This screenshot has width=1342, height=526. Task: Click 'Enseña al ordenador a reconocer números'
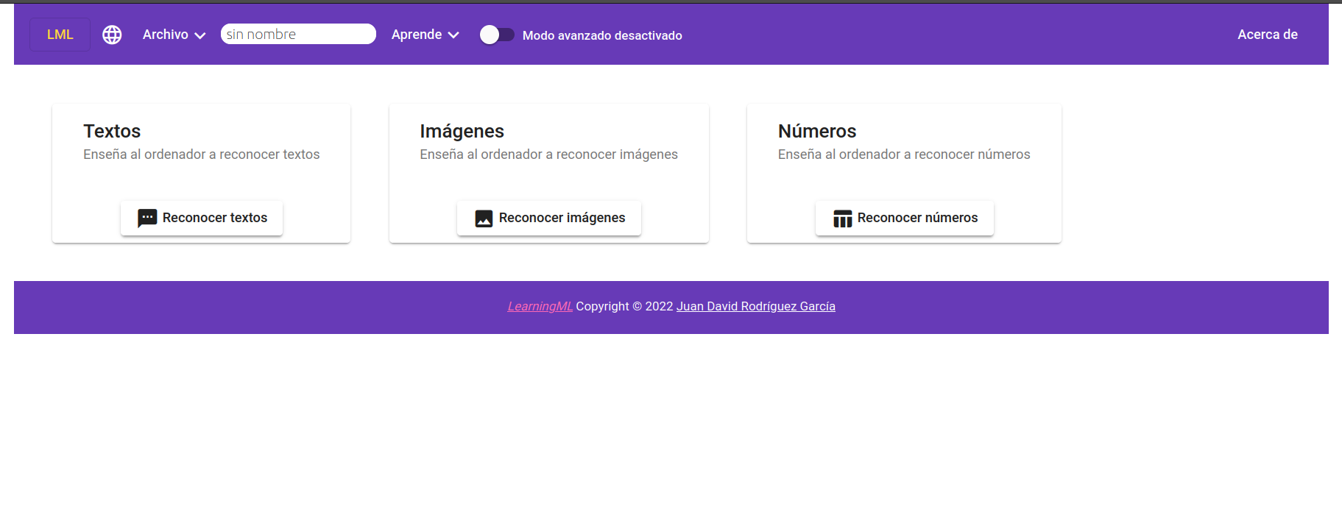point(904,154)
